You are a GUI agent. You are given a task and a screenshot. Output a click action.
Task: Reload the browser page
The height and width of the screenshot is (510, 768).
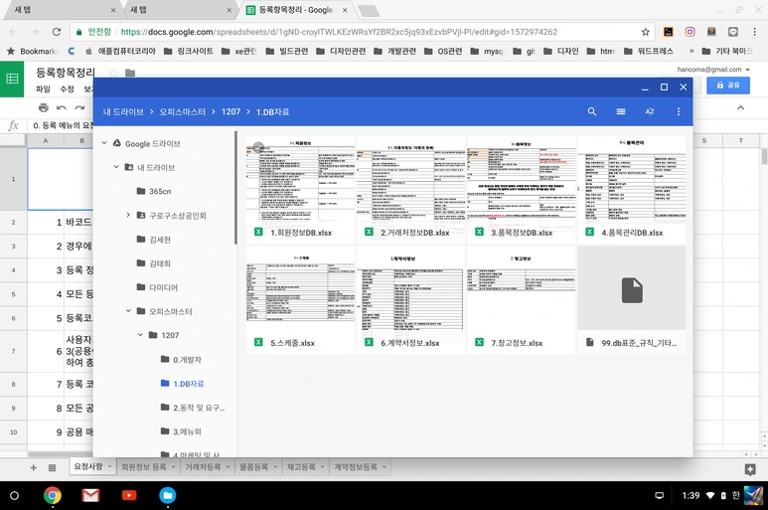click(x=57, y=32)
